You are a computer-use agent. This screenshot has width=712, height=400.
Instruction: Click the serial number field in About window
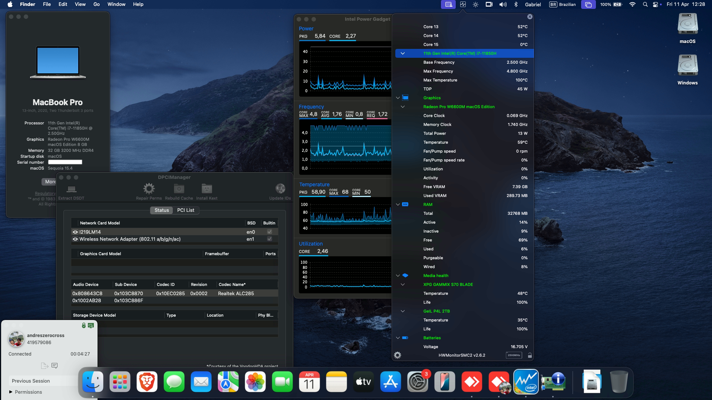tap(65, 162)
